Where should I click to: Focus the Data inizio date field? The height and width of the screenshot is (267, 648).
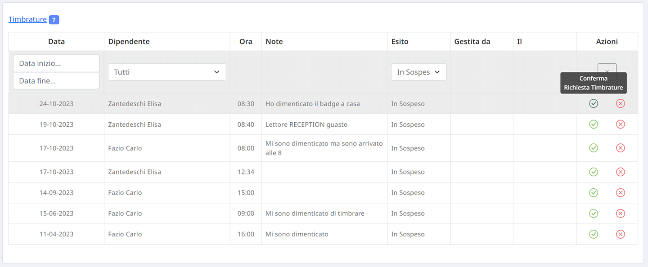[56, 63]
